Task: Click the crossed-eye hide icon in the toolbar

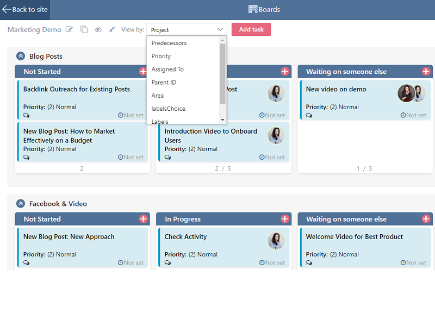Action: point(98,29)
